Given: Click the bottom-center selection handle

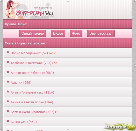Looking at the screenshot, I should tap(68, 130).
